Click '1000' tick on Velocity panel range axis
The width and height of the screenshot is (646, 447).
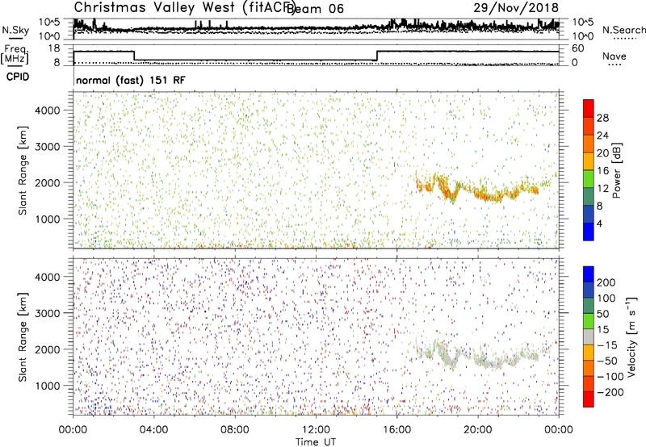pos(48,386)
